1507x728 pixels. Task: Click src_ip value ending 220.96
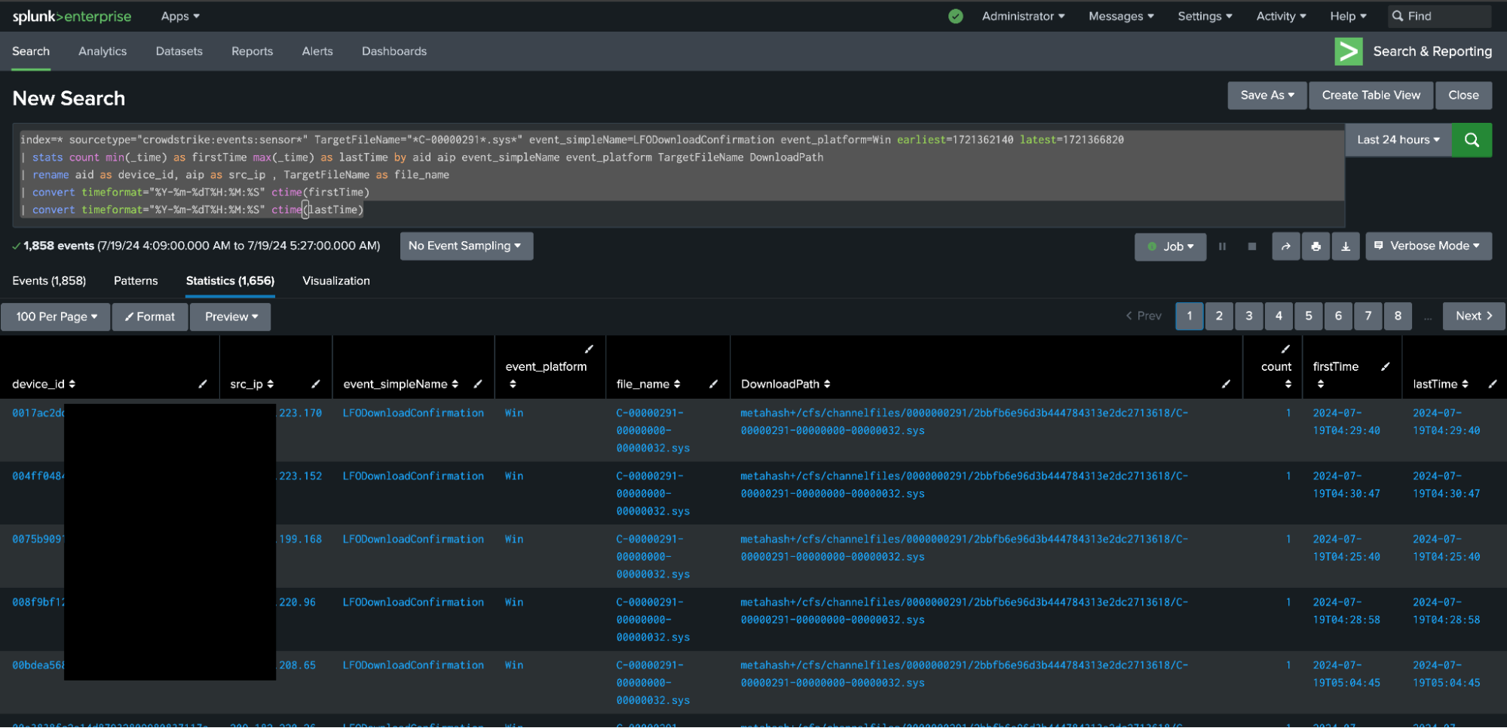pos(297,602)
